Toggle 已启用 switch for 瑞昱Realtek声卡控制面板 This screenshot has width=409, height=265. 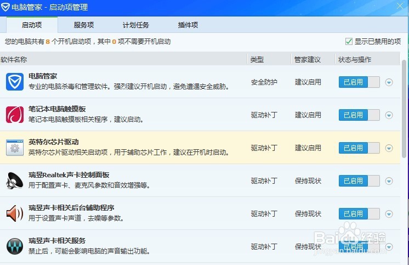coord(359,181)
